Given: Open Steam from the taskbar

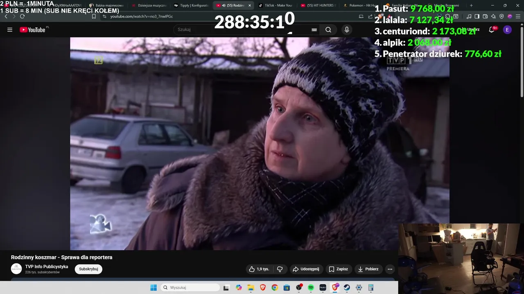Looking at the screenshot, I should (x=347, y=287).
